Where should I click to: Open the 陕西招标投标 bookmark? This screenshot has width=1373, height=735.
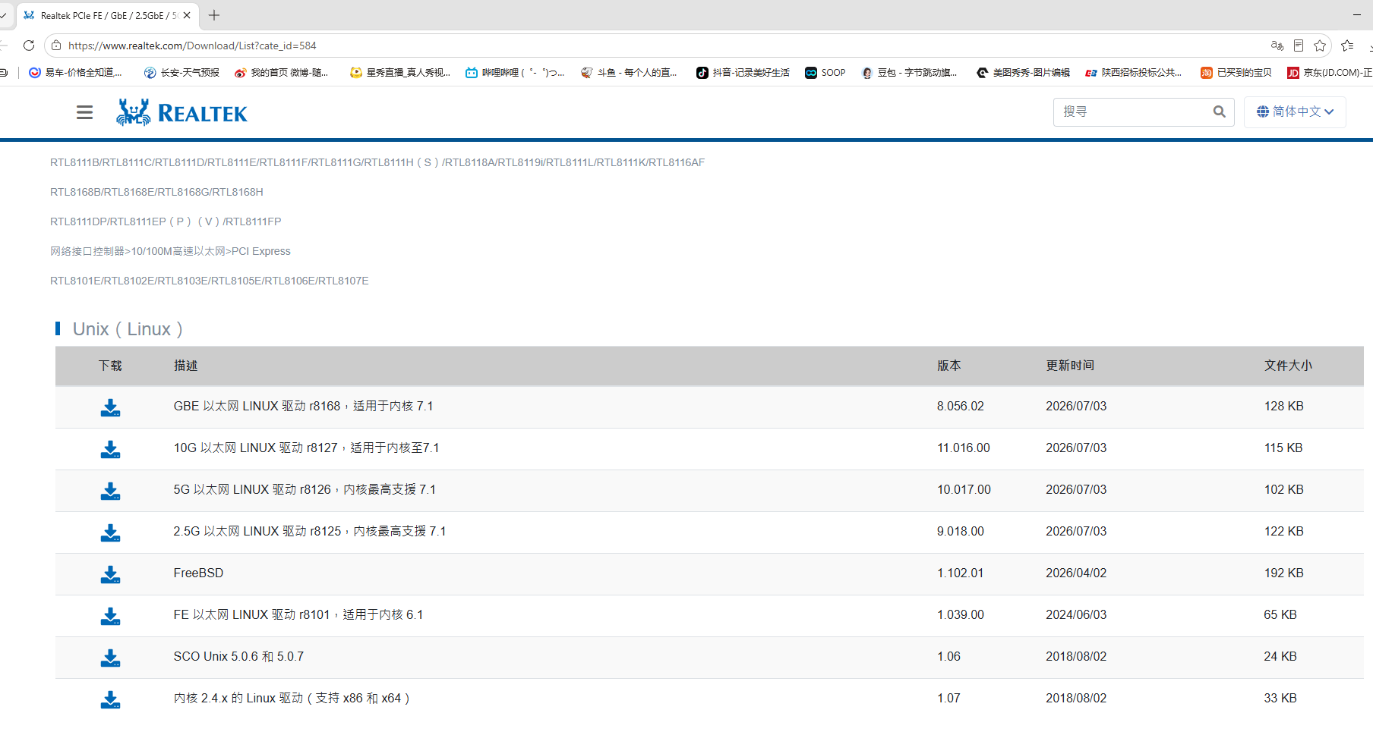[x=1134, y=73]
